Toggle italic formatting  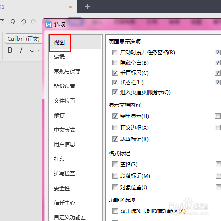coord(21,50)
